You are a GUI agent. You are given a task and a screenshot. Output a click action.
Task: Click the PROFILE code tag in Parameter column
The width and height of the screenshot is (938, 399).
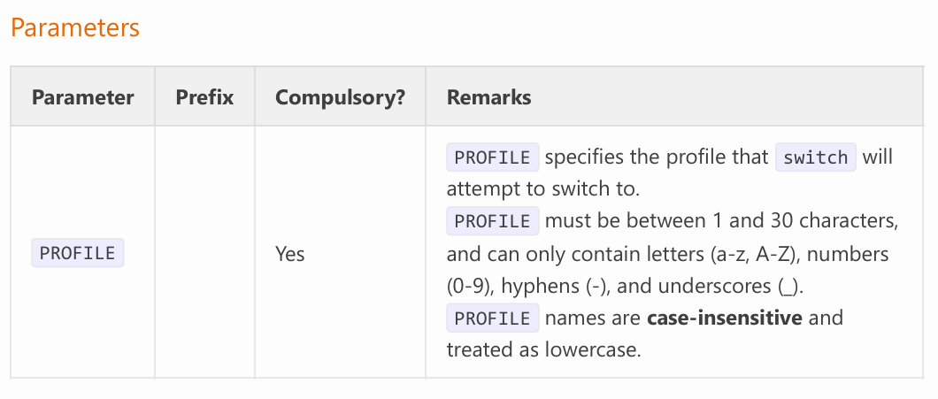click(x=78, y=253)
